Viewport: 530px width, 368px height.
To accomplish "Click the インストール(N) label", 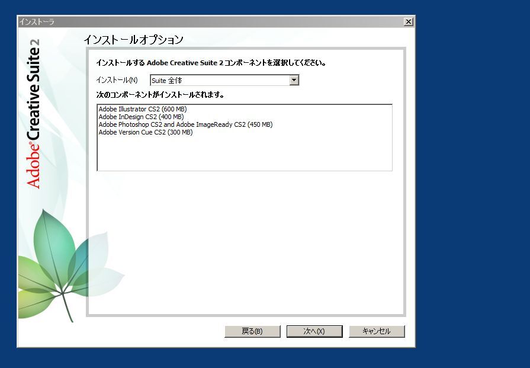I will click(117, 80).
